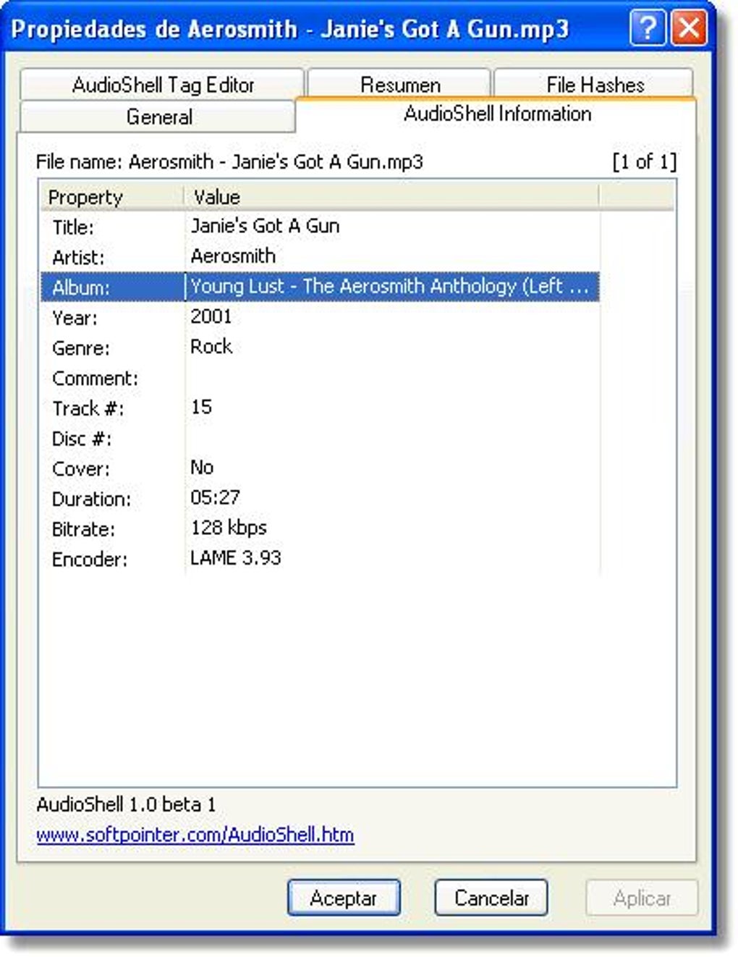Select the AudioShell Information tab
Image resolution: width=738 pixels, height=957 pixels.
(x=496, y=114)
